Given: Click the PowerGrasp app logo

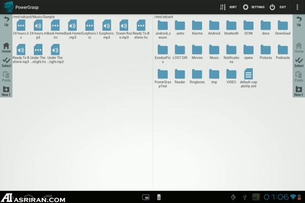Looking at the screenshot, I should [8, 7].
